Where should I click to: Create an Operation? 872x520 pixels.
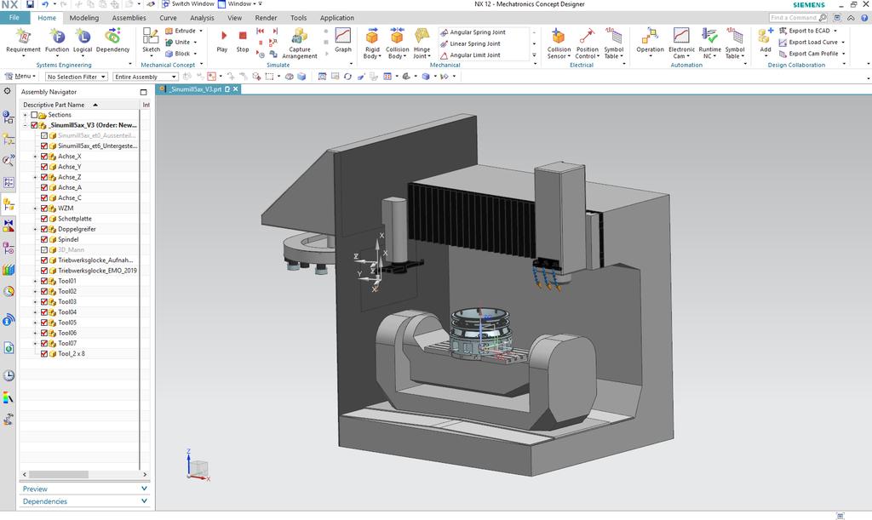click(x=650, y=41)
